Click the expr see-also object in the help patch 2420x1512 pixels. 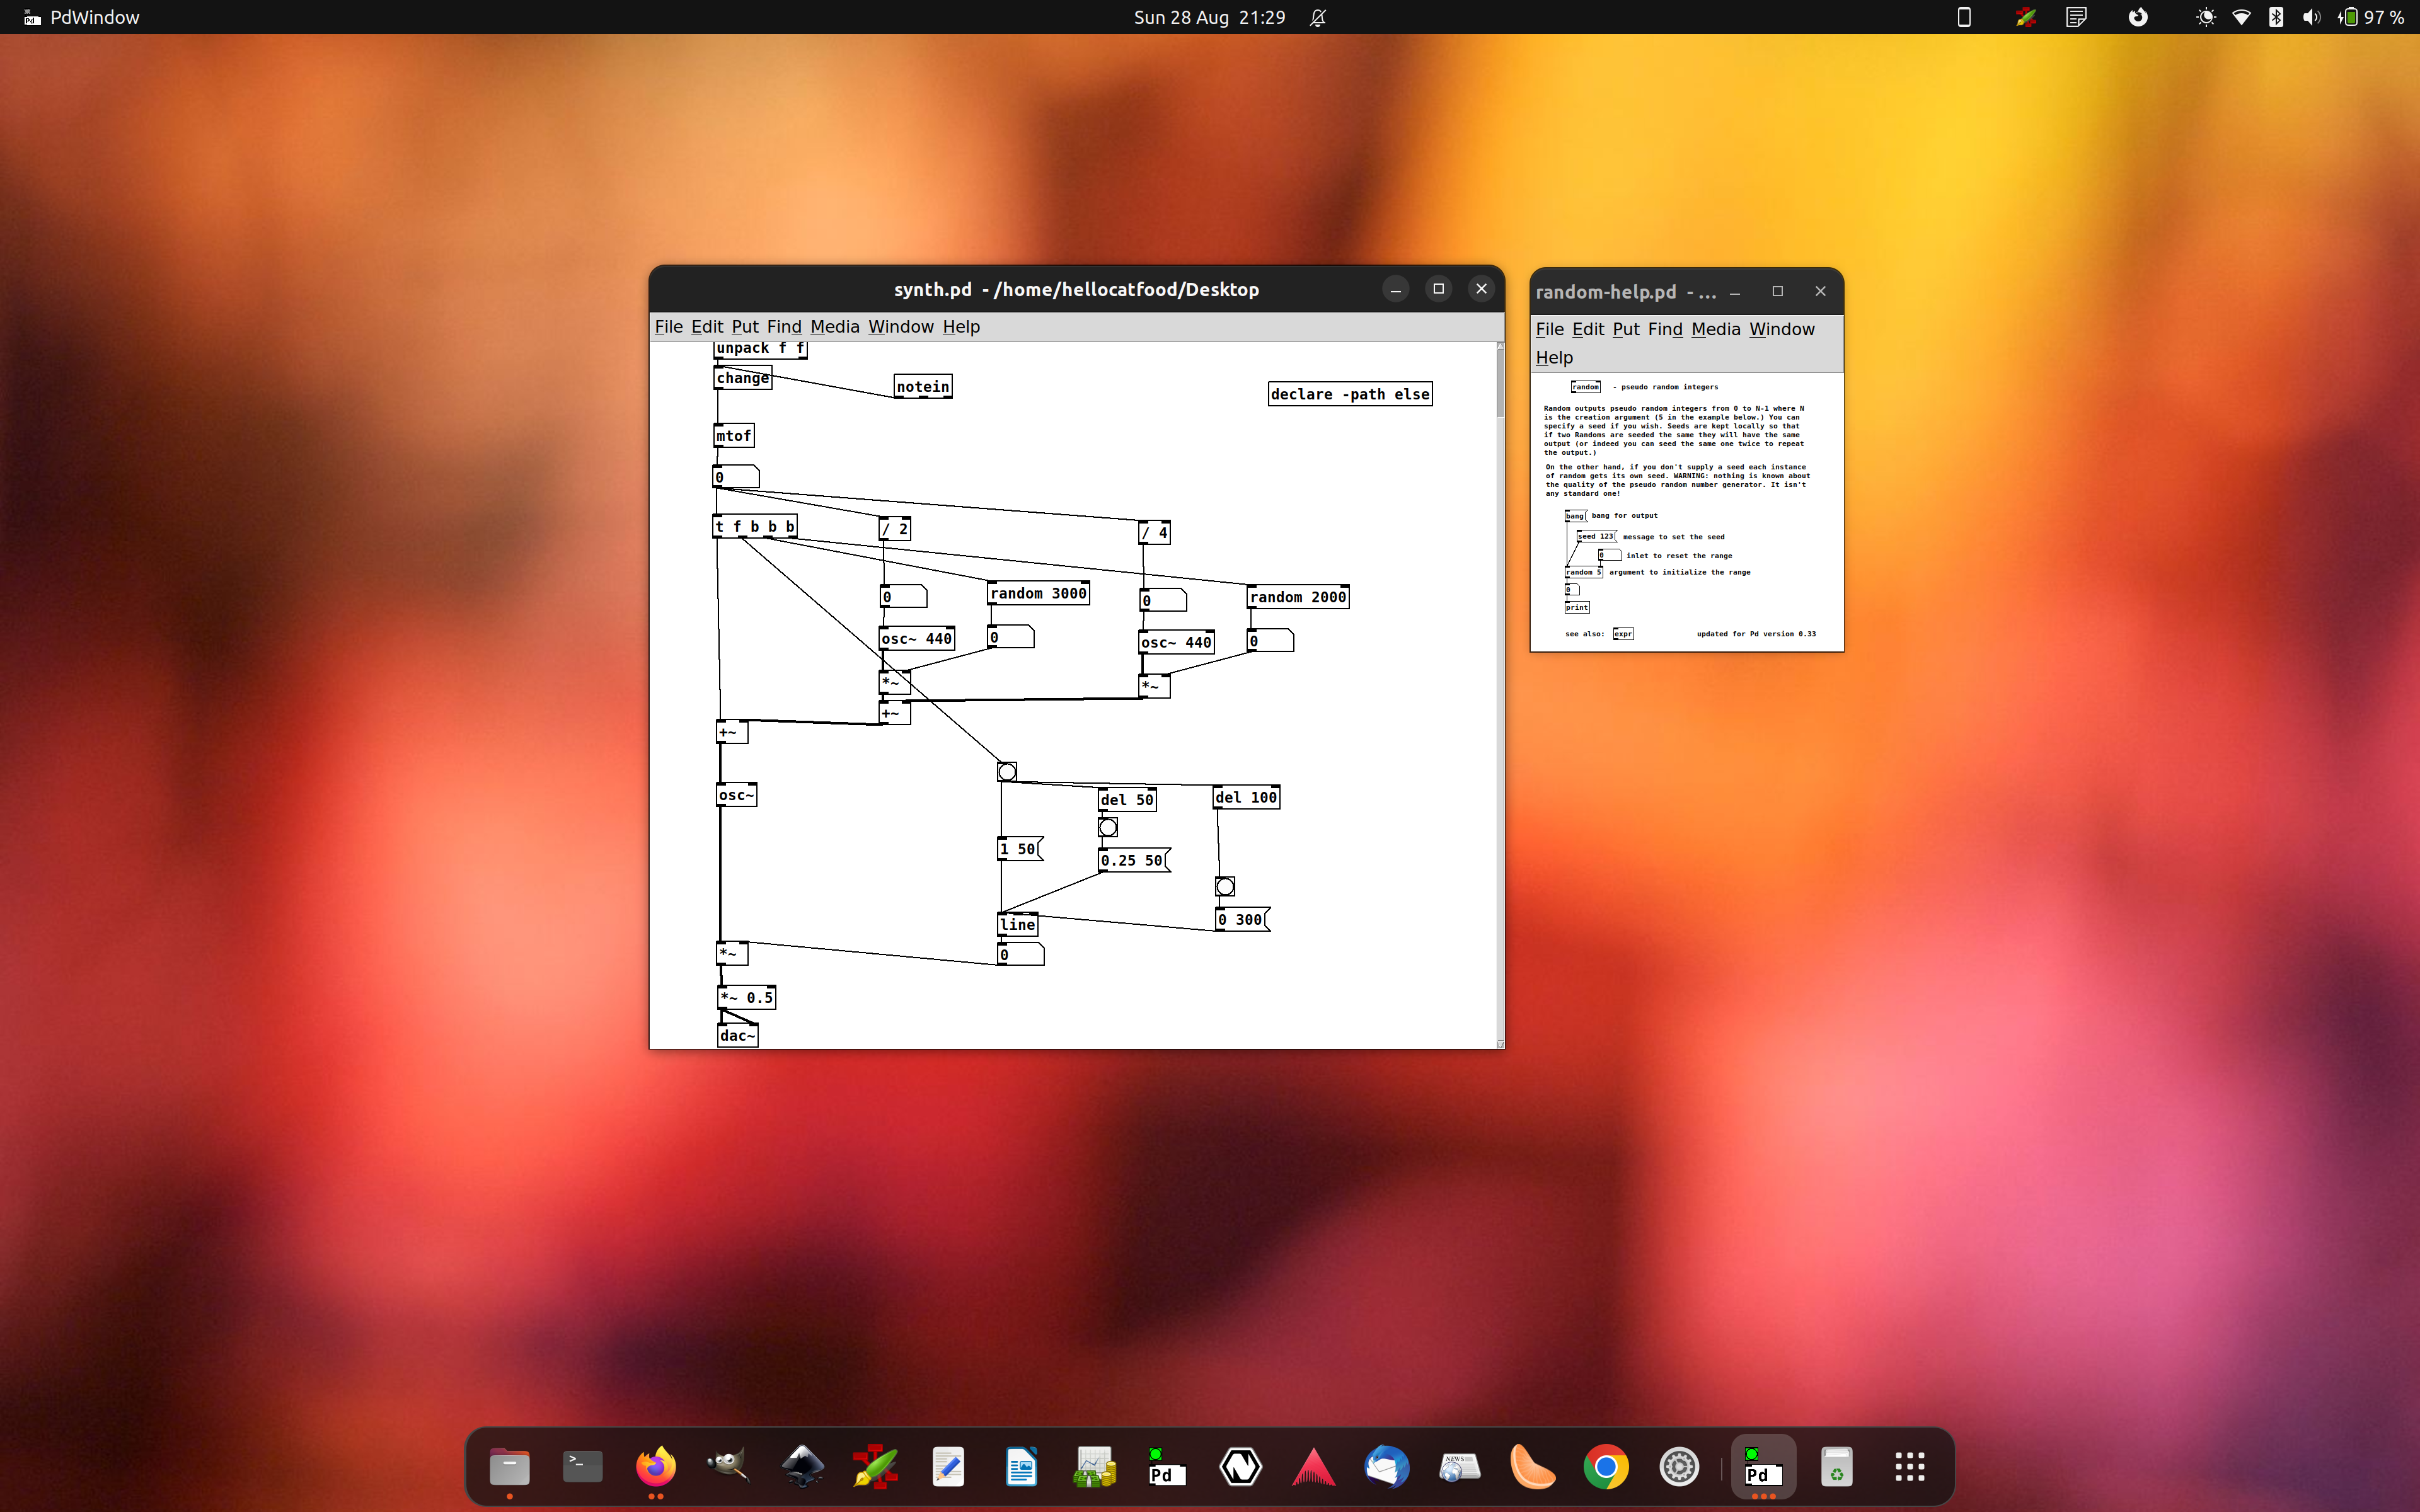1623,633
